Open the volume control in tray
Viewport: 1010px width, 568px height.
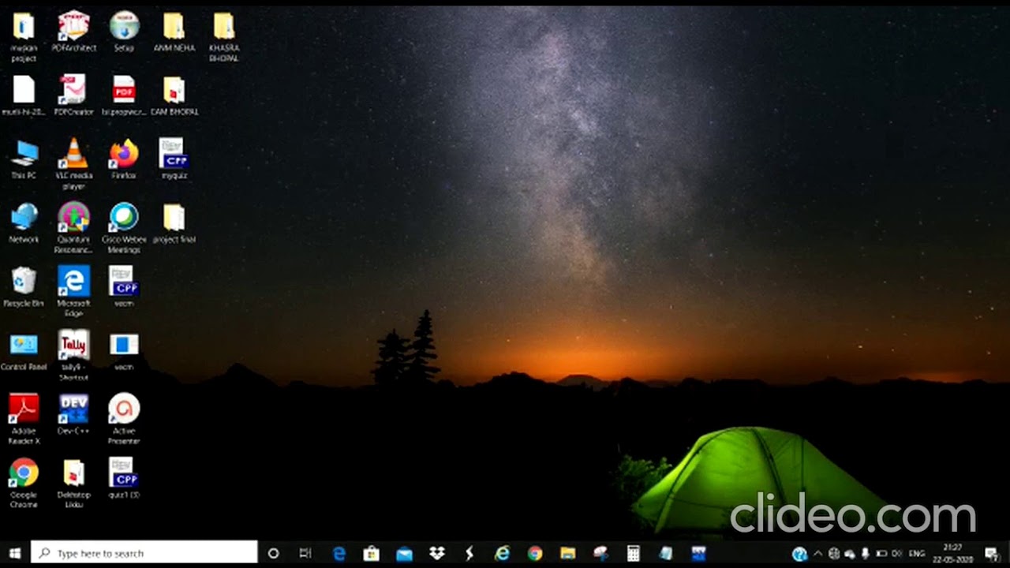click(896, 553)
